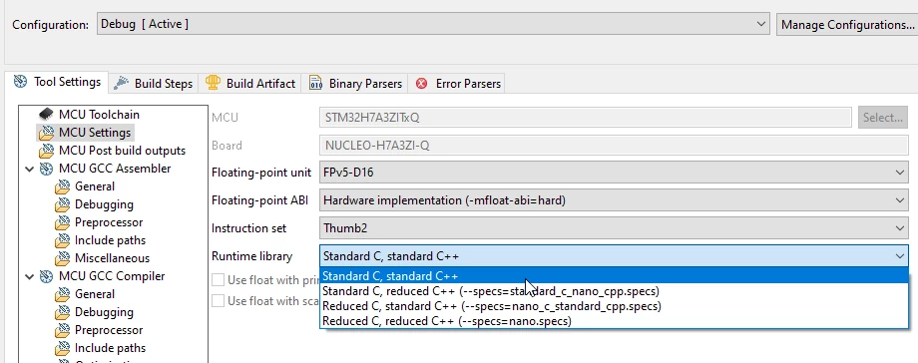This screenshot has width=918, height=363.
Task: Switch to the Error Parsers tab
Action: [x=458, y=83]
